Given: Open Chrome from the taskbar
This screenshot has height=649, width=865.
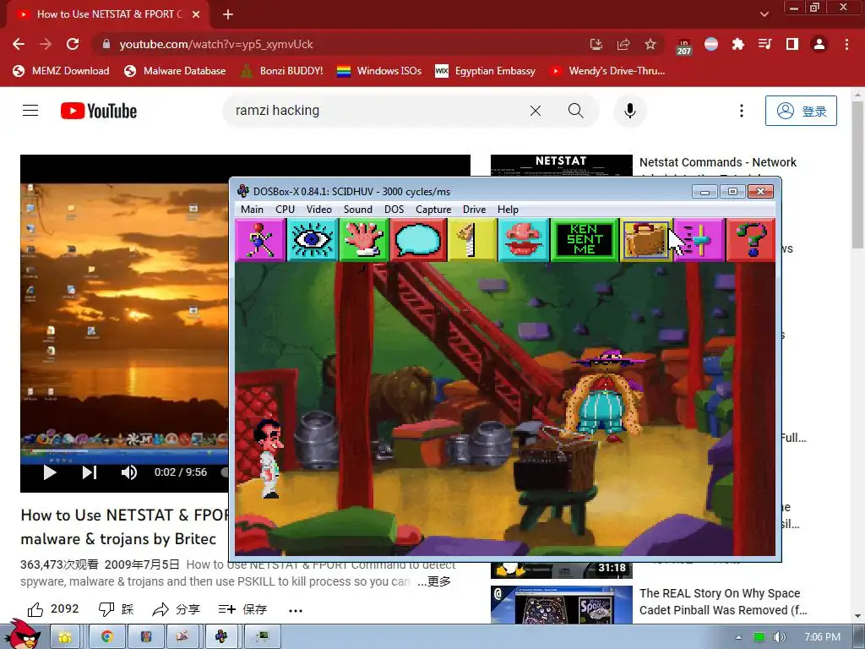Looking at the screenshot, I should (107, 636).
